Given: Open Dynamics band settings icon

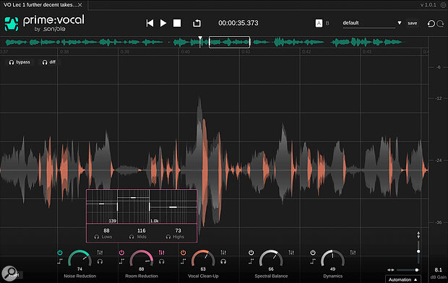Looking at the screenshot, I should tap(353, 253).
